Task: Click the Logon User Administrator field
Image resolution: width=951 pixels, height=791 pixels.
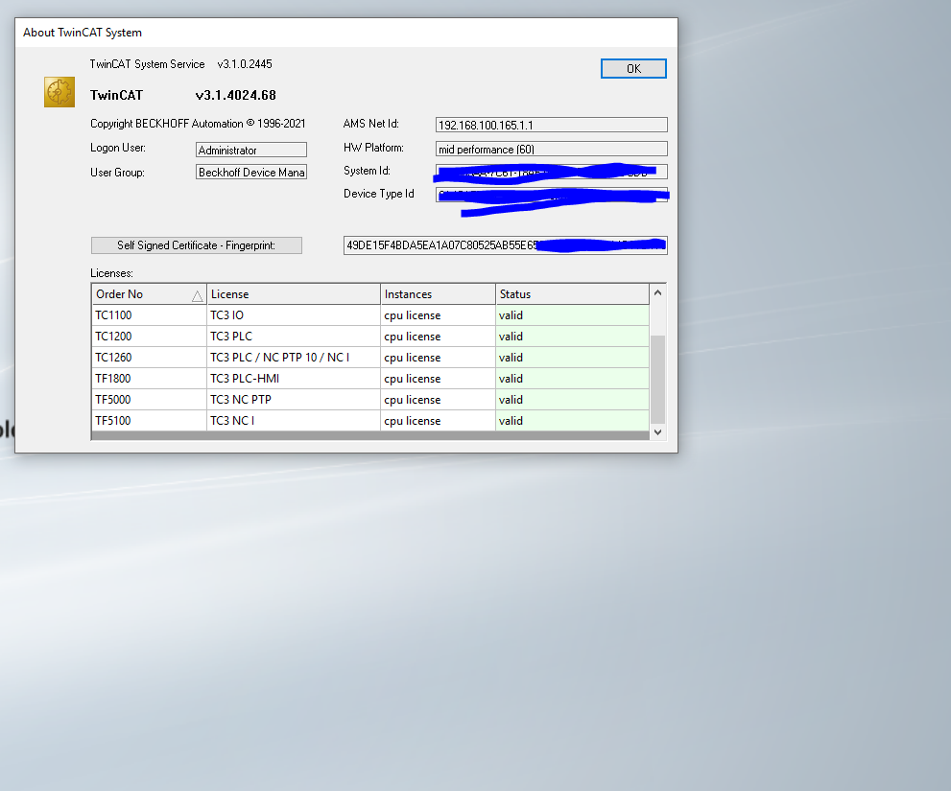Action: (250, 151)
